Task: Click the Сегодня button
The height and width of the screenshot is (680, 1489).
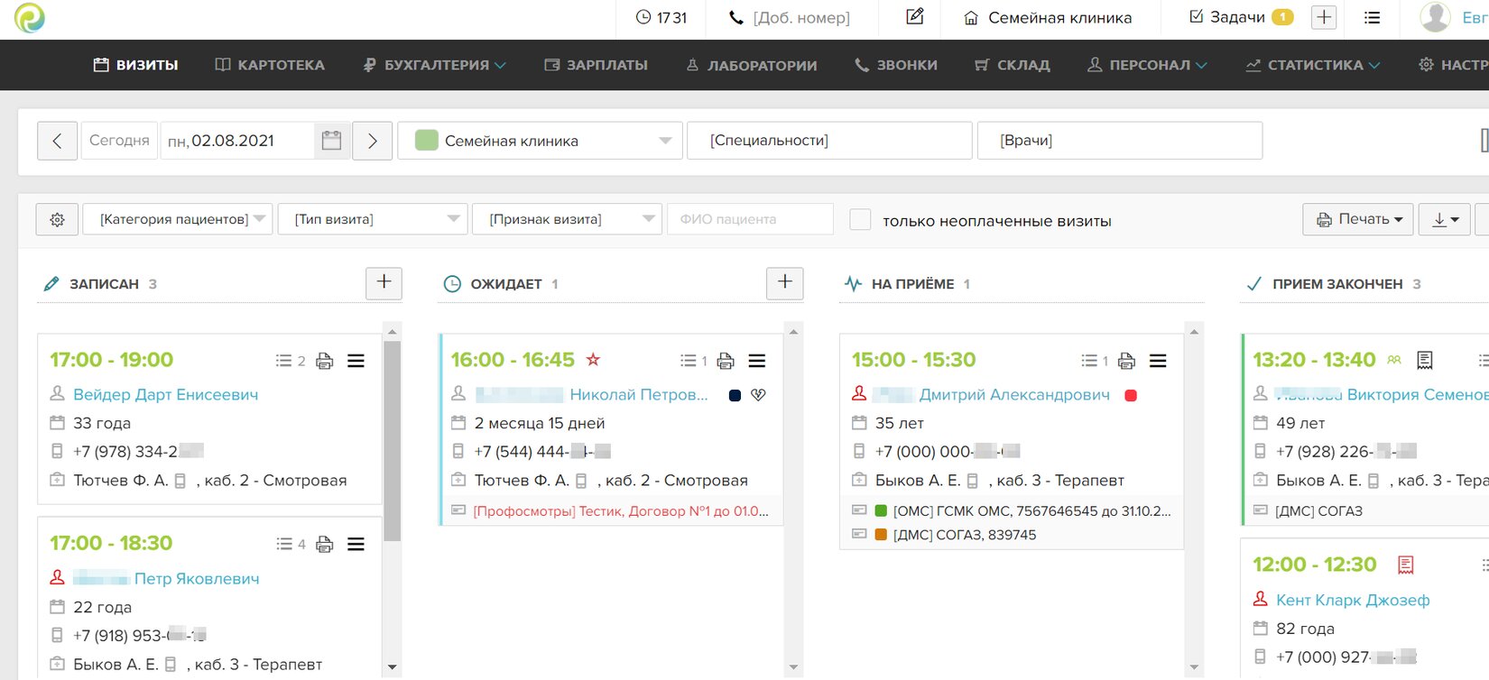Action: point(119,141)
